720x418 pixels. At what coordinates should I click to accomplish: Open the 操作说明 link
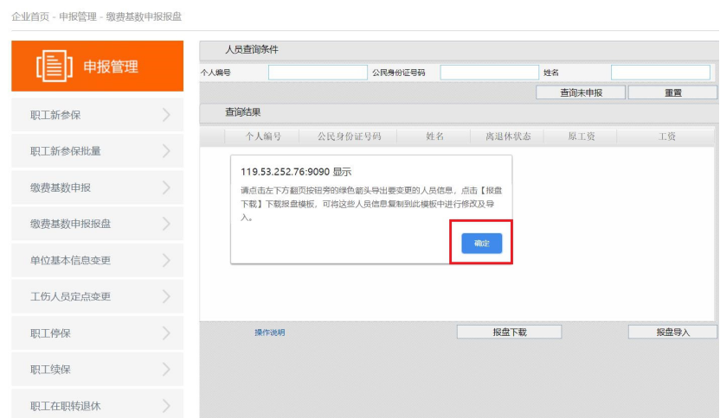tap(269, 332)
